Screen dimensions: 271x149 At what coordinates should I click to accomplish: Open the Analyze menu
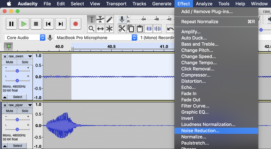point(204,4)
